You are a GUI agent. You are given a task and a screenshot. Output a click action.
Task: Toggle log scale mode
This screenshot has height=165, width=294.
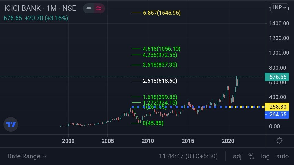265,156
